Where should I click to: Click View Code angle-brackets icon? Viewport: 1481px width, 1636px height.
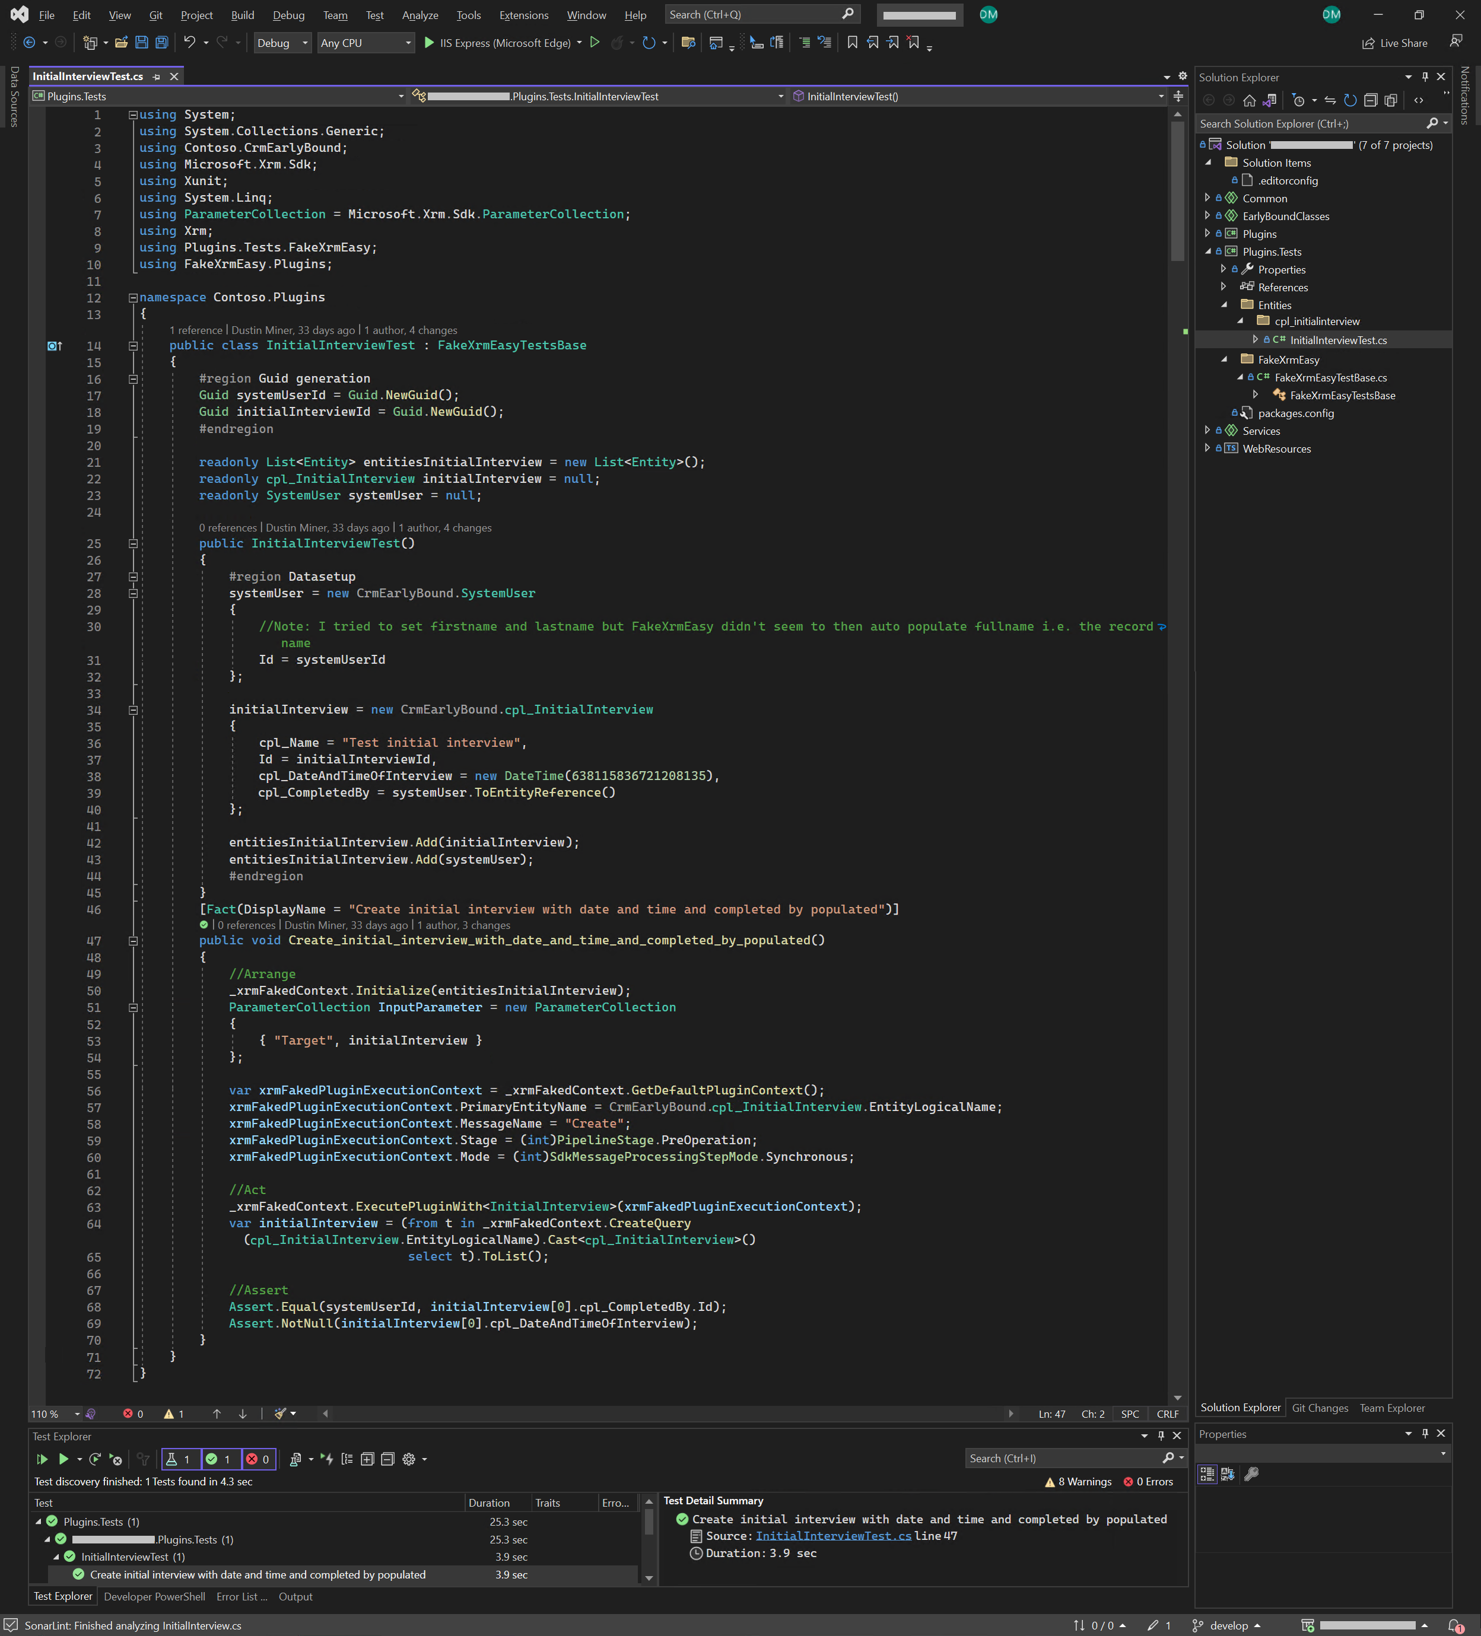pyautogui.click(x=1419, y=101)
